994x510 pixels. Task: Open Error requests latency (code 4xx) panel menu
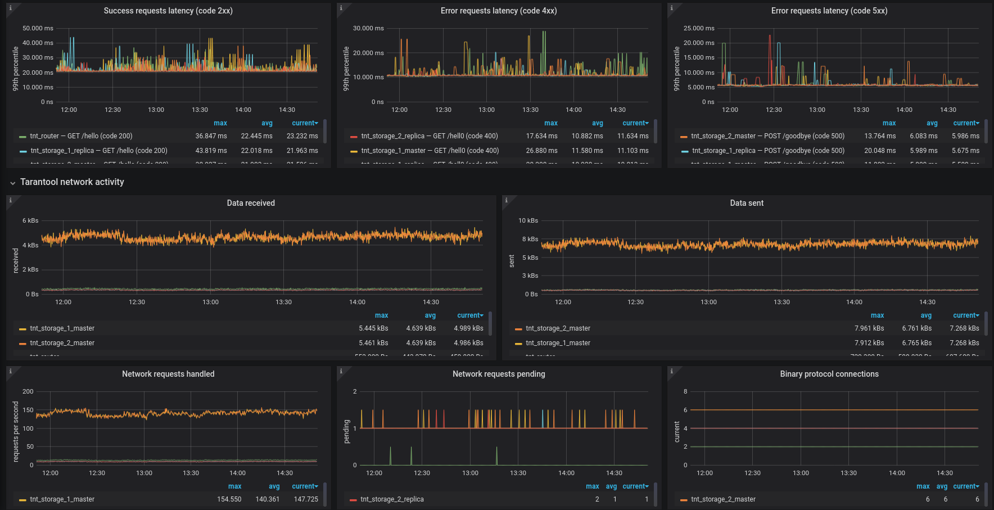[x=499, y=11]
